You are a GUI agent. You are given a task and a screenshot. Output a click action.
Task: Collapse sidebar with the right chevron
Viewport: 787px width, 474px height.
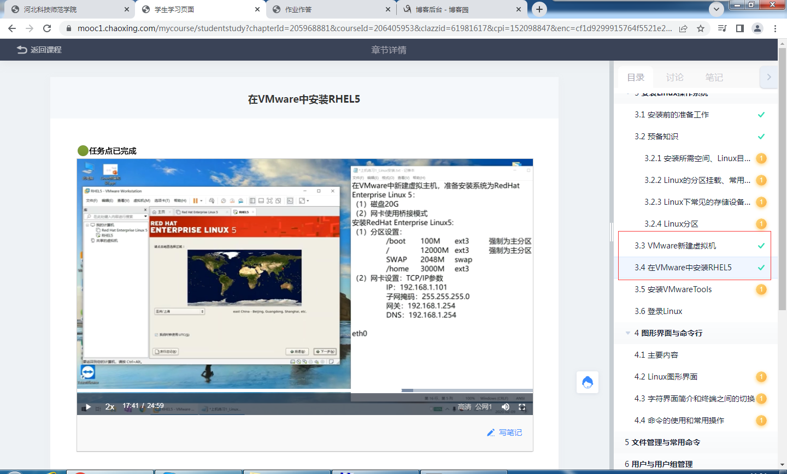(769, 77)
